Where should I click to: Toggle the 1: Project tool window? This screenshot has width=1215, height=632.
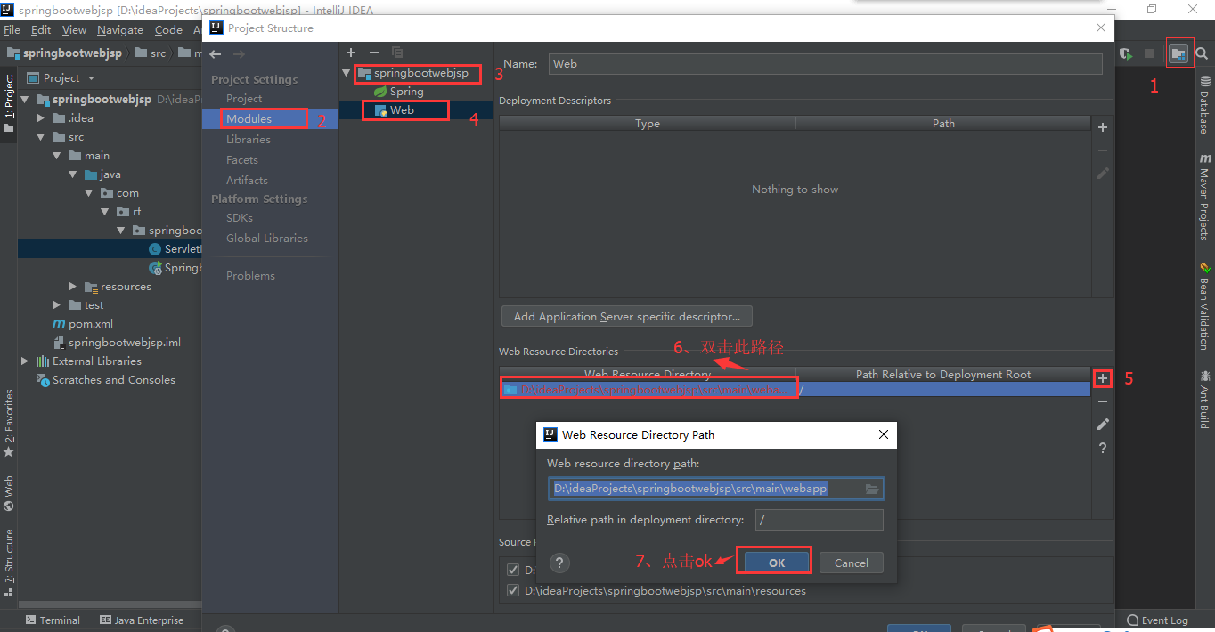point(9,102)
